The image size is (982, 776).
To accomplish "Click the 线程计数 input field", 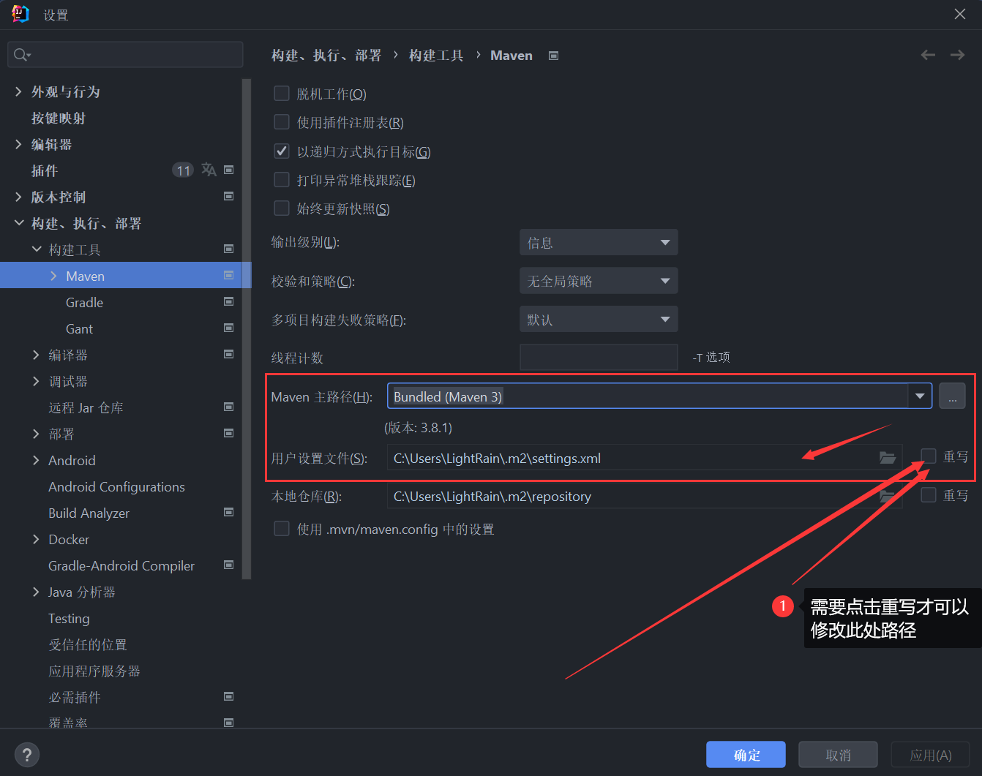I will pos(599,358).
